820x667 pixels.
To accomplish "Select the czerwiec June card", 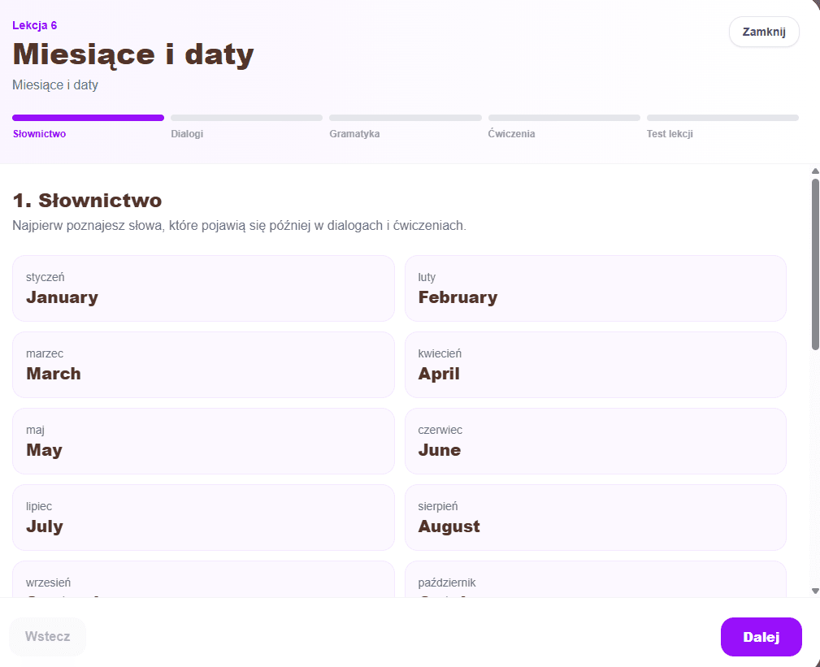I will pos(596,441).
